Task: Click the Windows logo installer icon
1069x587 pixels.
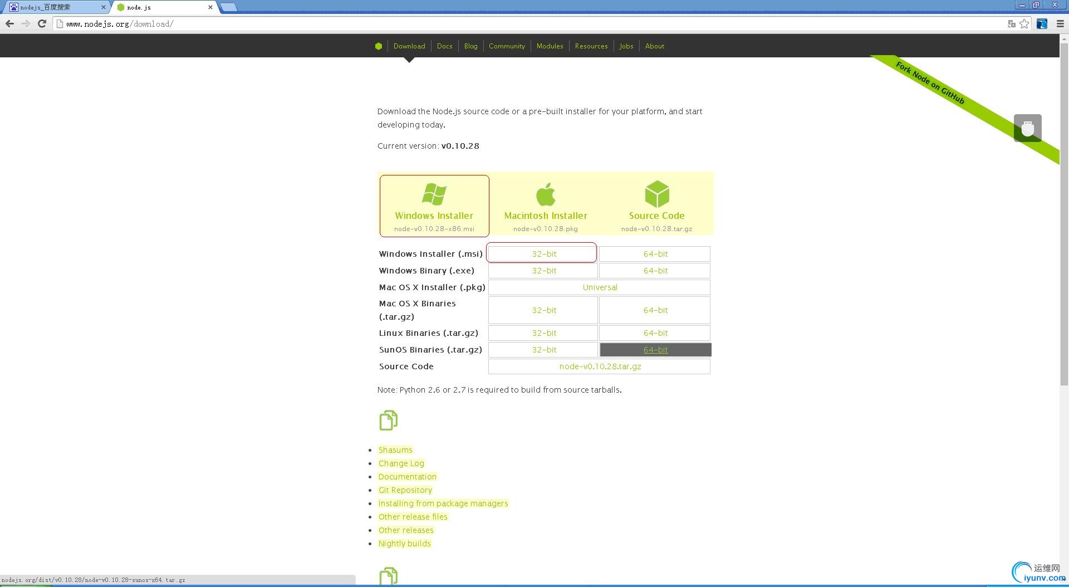Action: tap(434, 194)
